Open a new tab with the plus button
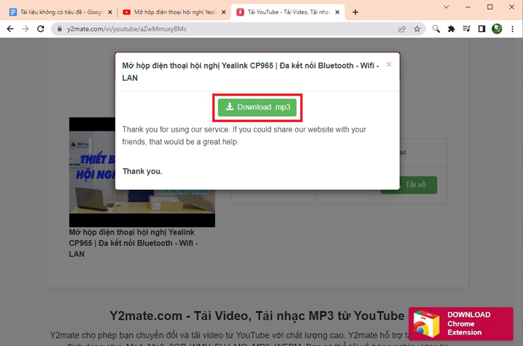This screenshot has width=523, height=346. [x=355, y=13]
